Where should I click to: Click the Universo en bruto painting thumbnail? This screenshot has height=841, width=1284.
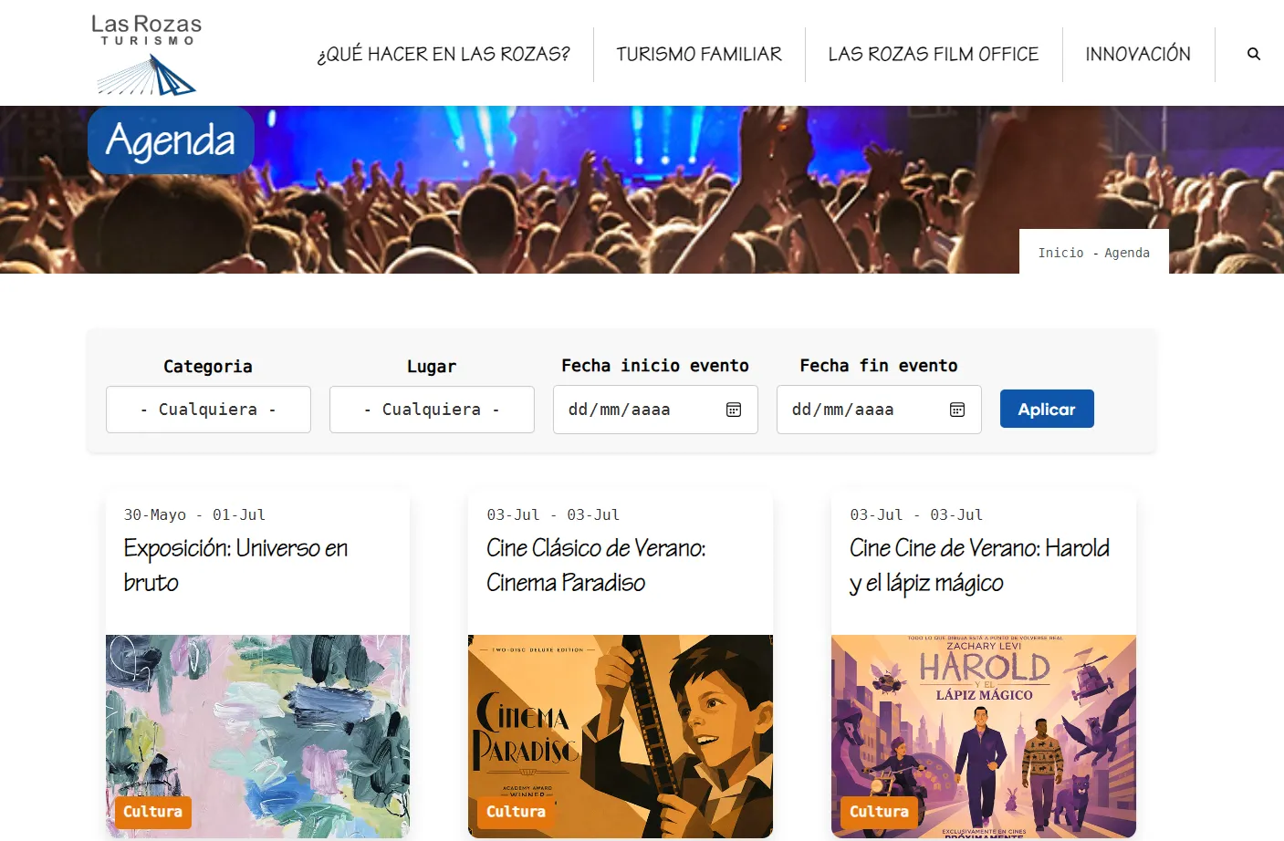[x=257, y=736]
